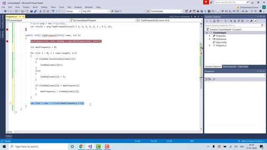Switch to the Class View tab
The width and height of the screenshot is (267, 150).
(243, 67)
